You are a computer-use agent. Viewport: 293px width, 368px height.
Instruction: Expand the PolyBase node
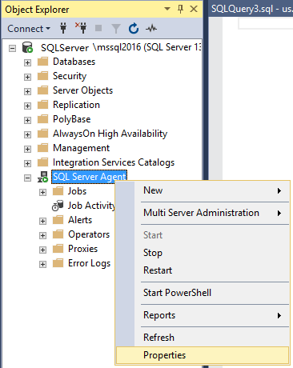27,120
